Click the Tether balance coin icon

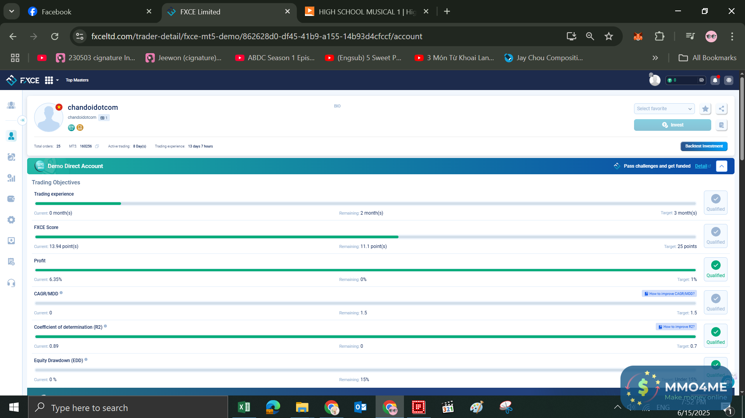670,80
